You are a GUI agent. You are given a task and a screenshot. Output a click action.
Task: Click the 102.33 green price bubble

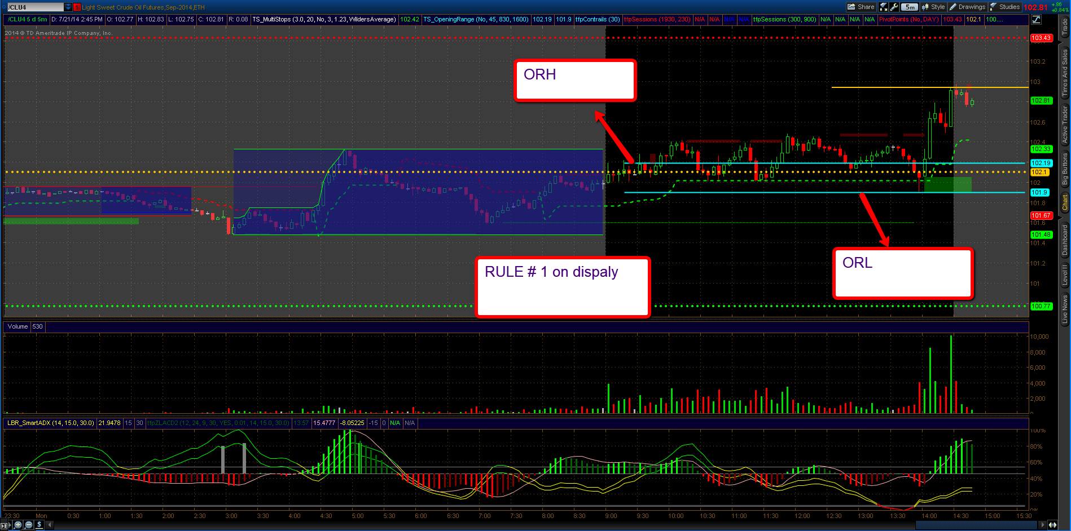pyautogui.click(x=1041, y=149)
